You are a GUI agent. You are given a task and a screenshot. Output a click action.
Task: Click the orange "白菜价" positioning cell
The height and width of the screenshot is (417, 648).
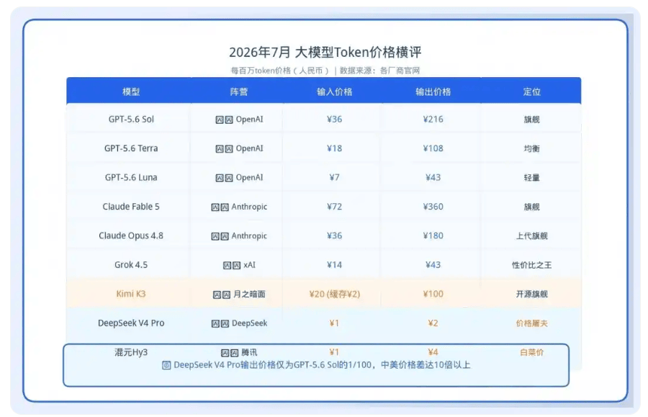(531, 352)
